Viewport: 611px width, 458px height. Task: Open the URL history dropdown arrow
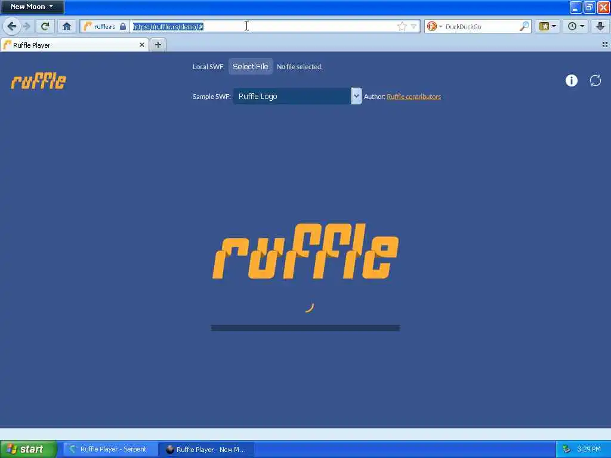(413, 26)
